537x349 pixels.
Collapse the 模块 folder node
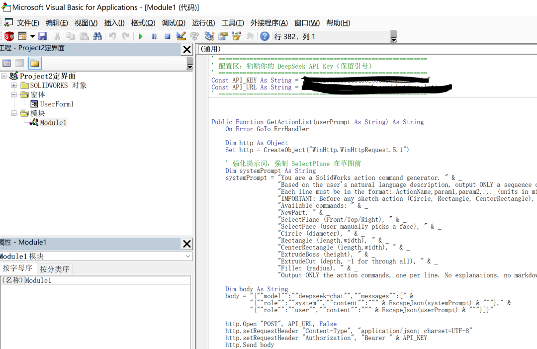pos(14,113)
